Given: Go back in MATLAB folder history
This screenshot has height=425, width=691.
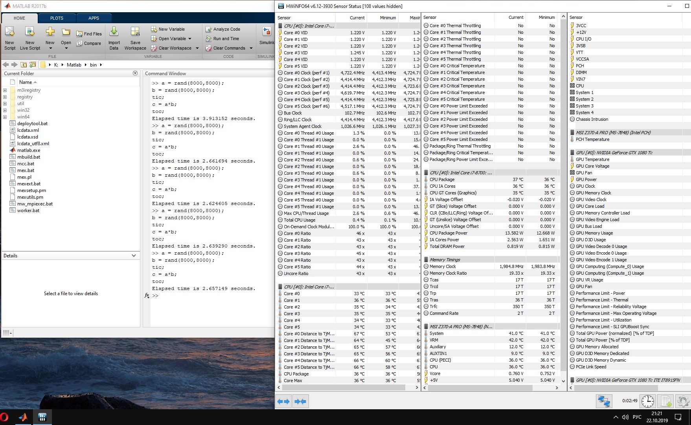Looking at the screenshot, I should (x=6, y=65).
